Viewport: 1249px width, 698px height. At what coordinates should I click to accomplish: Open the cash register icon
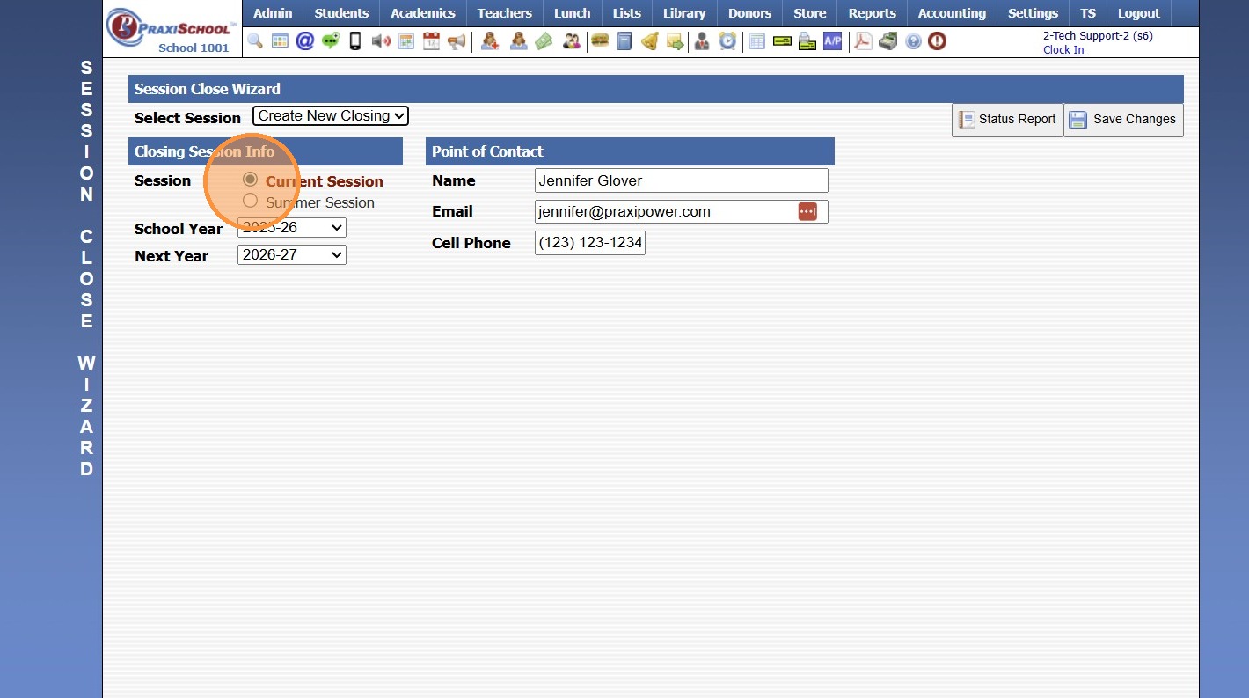tap(888, 41)
